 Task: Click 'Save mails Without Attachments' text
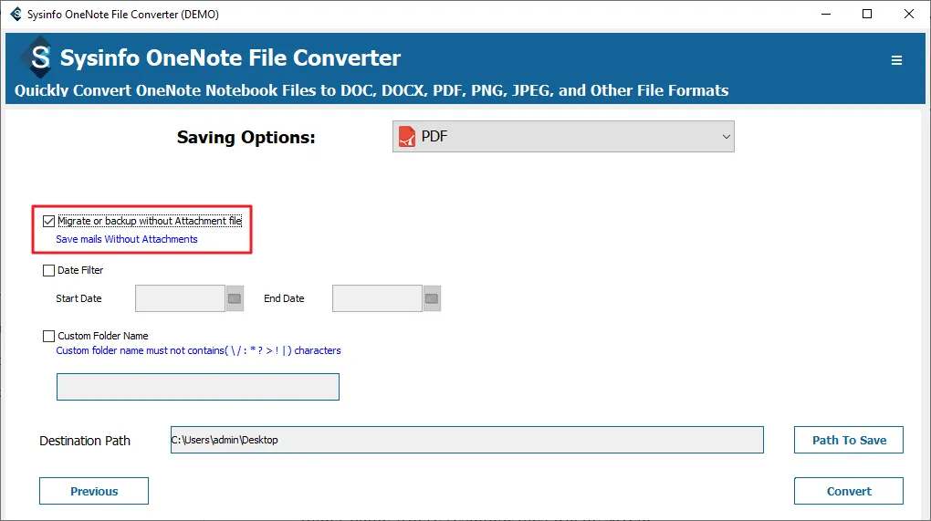(x=127, y=239)
